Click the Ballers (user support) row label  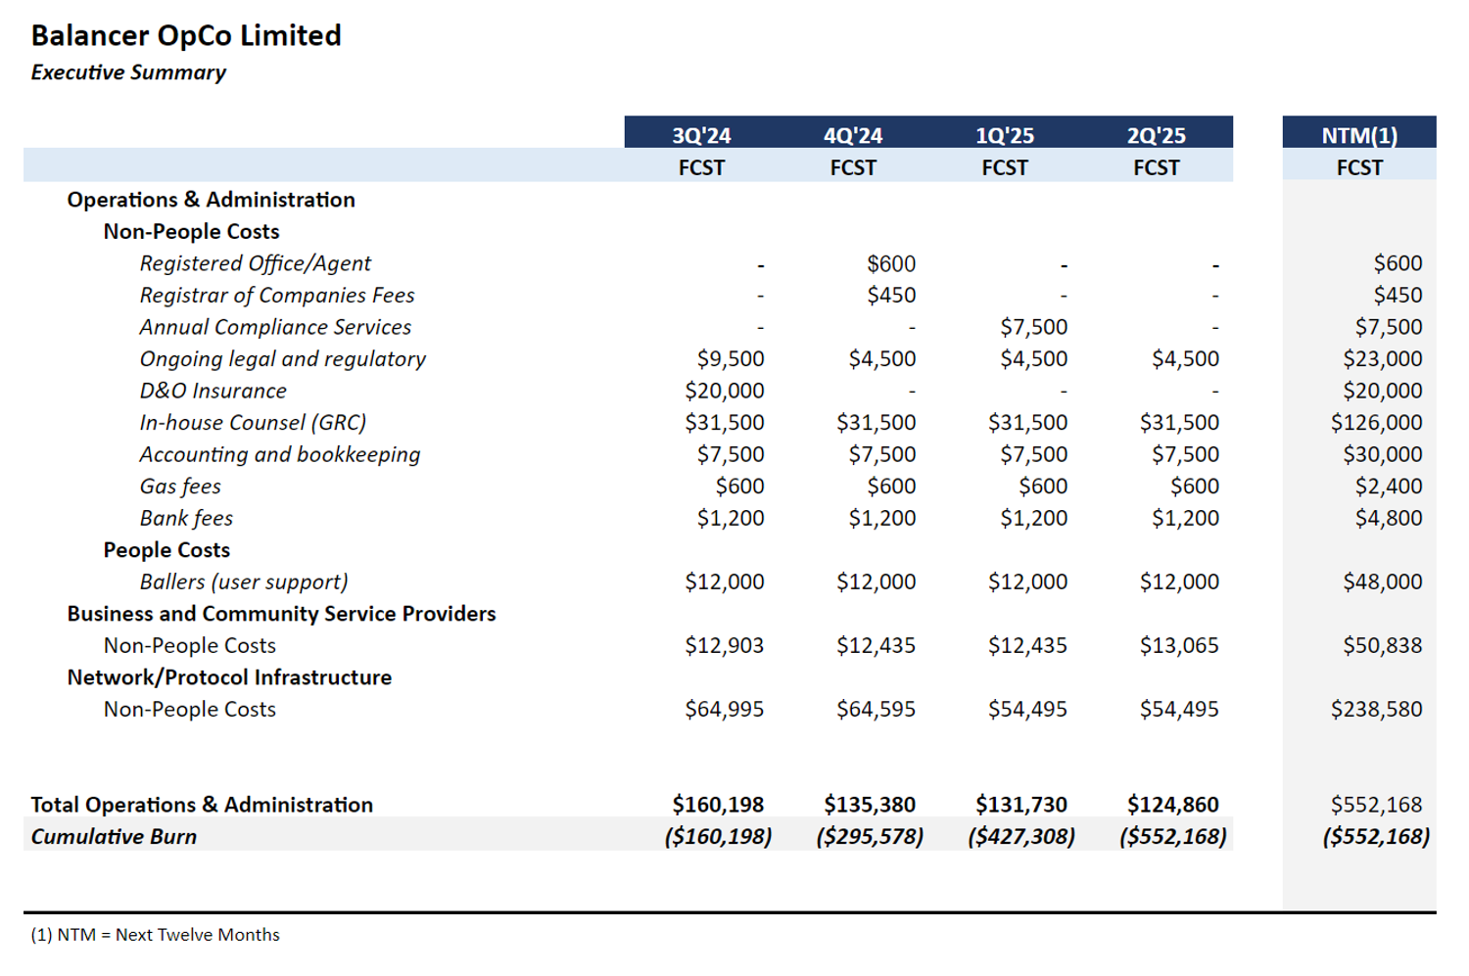click(243, 581)
